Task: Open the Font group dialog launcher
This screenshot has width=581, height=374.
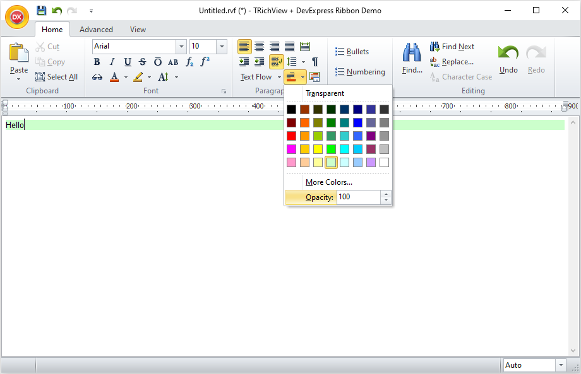Action: 224,91
